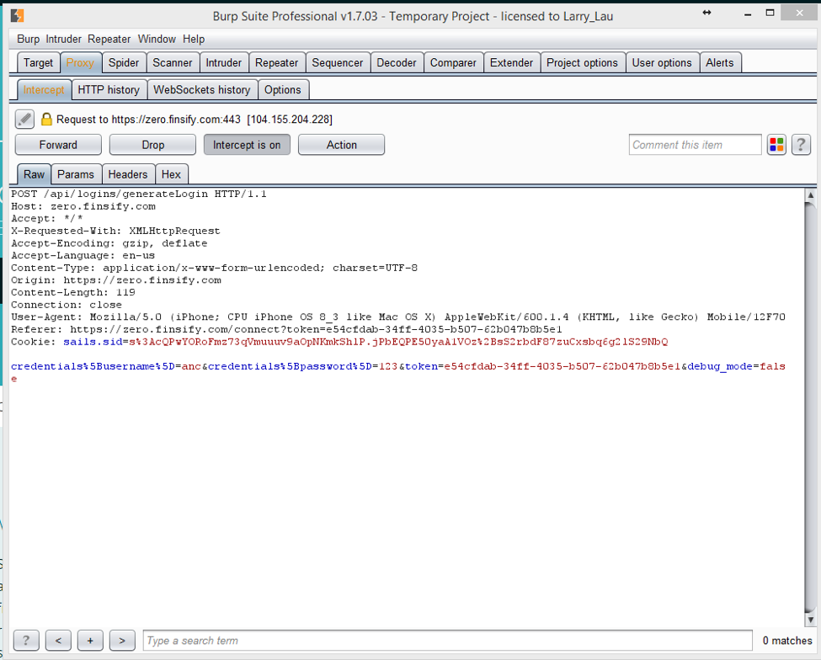Click the HTTPS padlock icon
The width and height of the screenshot is (821, 660).
coord(46,120)
